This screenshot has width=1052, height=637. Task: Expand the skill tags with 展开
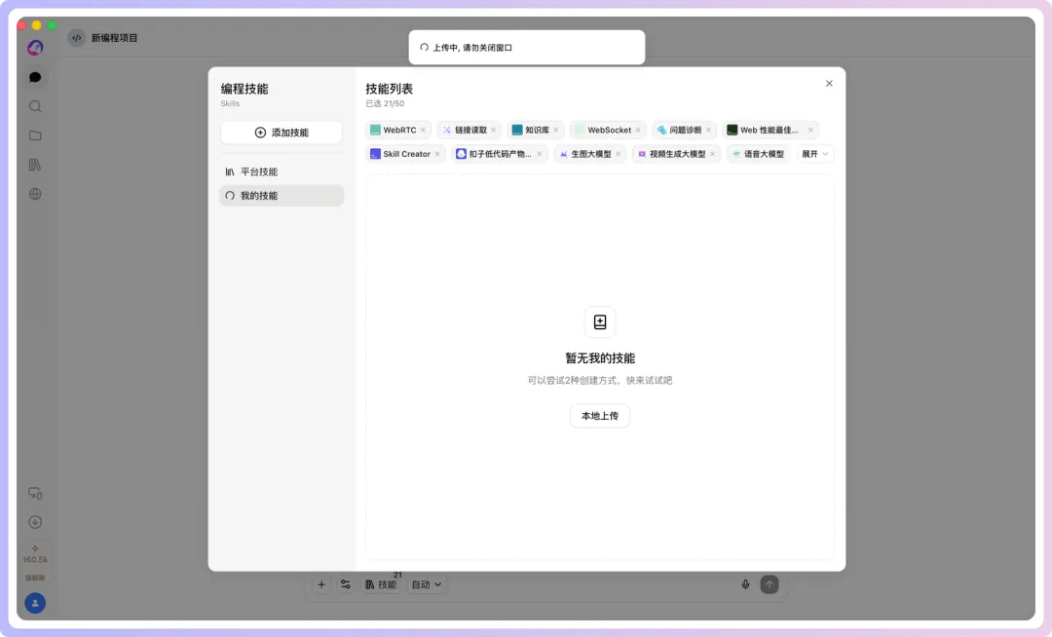pyautogui.click(x=815, y=154)
